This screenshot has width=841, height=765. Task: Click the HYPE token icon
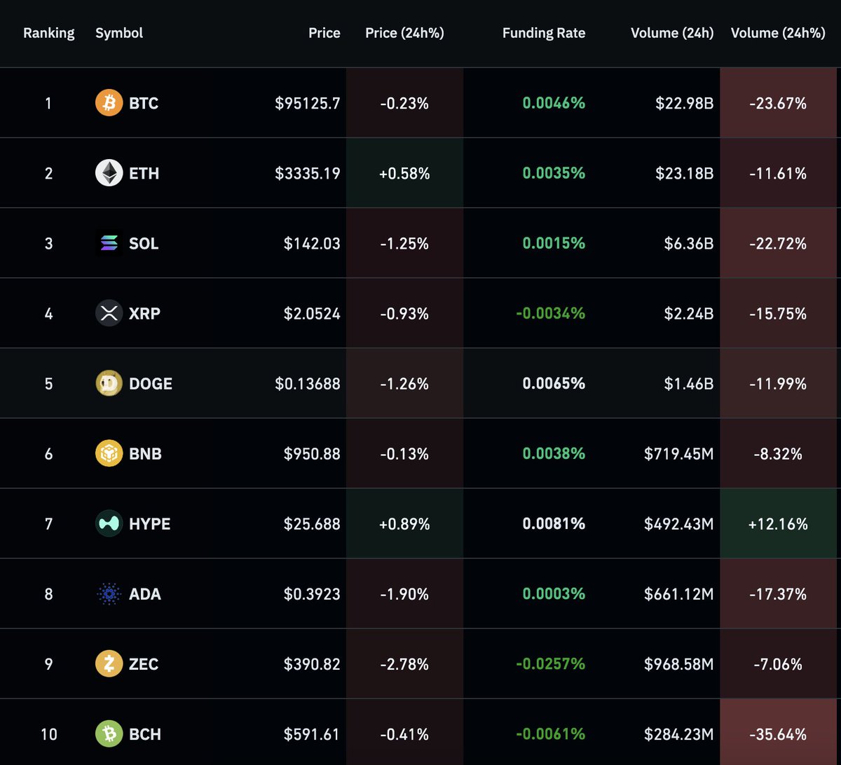pyautogui.click(x=109, y=523)
